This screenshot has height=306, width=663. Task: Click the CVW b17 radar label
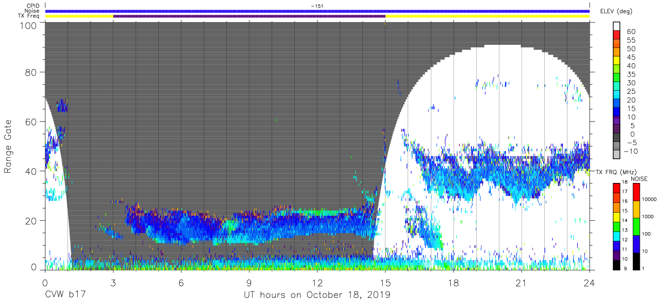click(65, 295)
